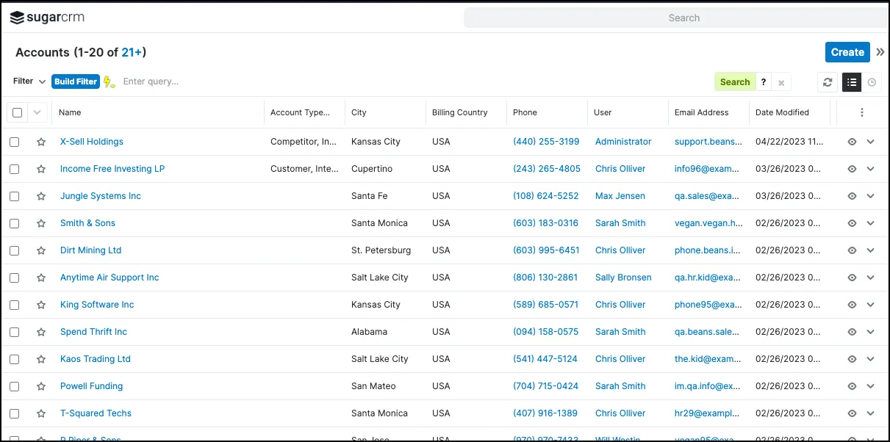Click the Create button
Screen dimensions: 890x442
pos(847,52)
